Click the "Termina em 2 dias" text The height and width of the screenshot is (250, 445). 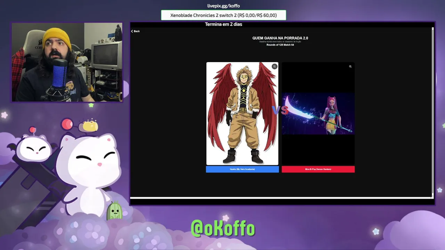point(224,24)
